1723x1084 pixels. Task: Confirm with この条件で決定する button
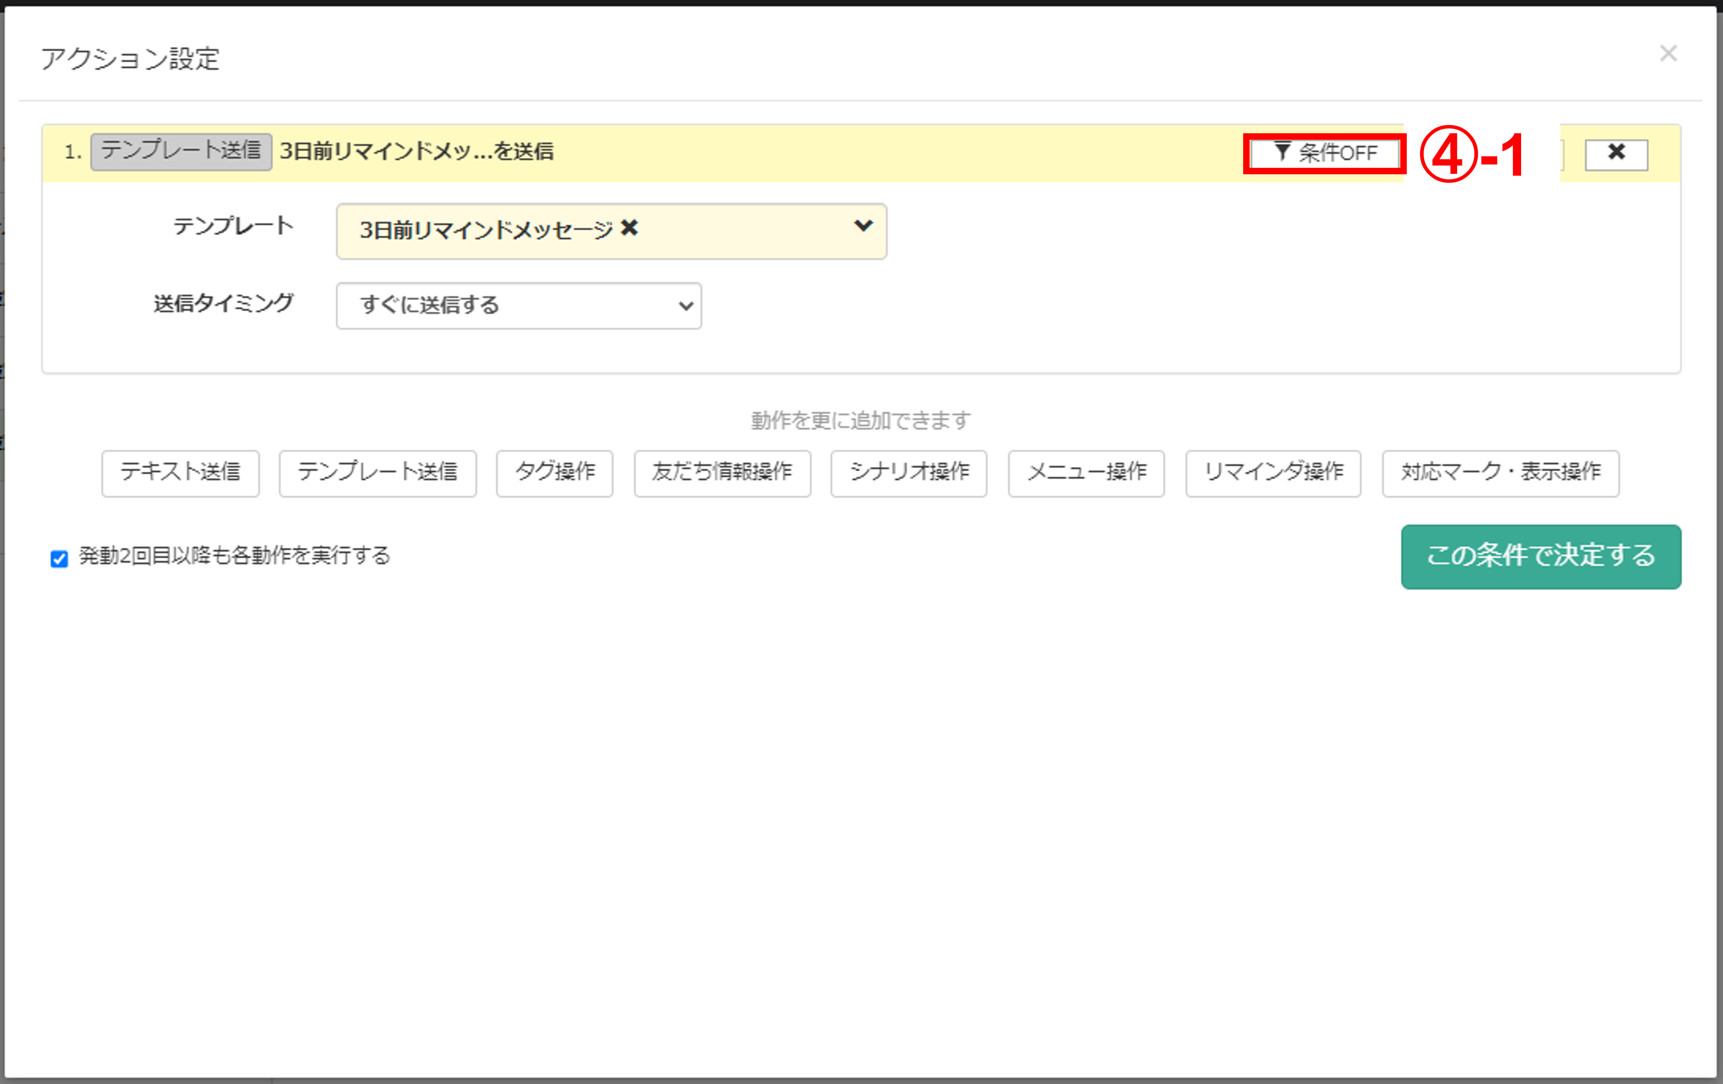coord(1540,557)
